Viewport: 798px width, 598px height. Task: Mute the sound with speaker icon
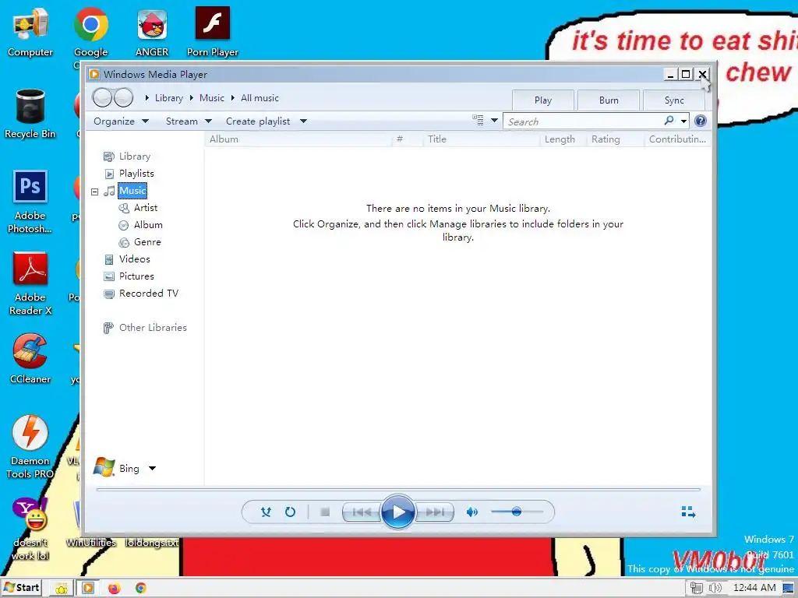pos(471,512)
